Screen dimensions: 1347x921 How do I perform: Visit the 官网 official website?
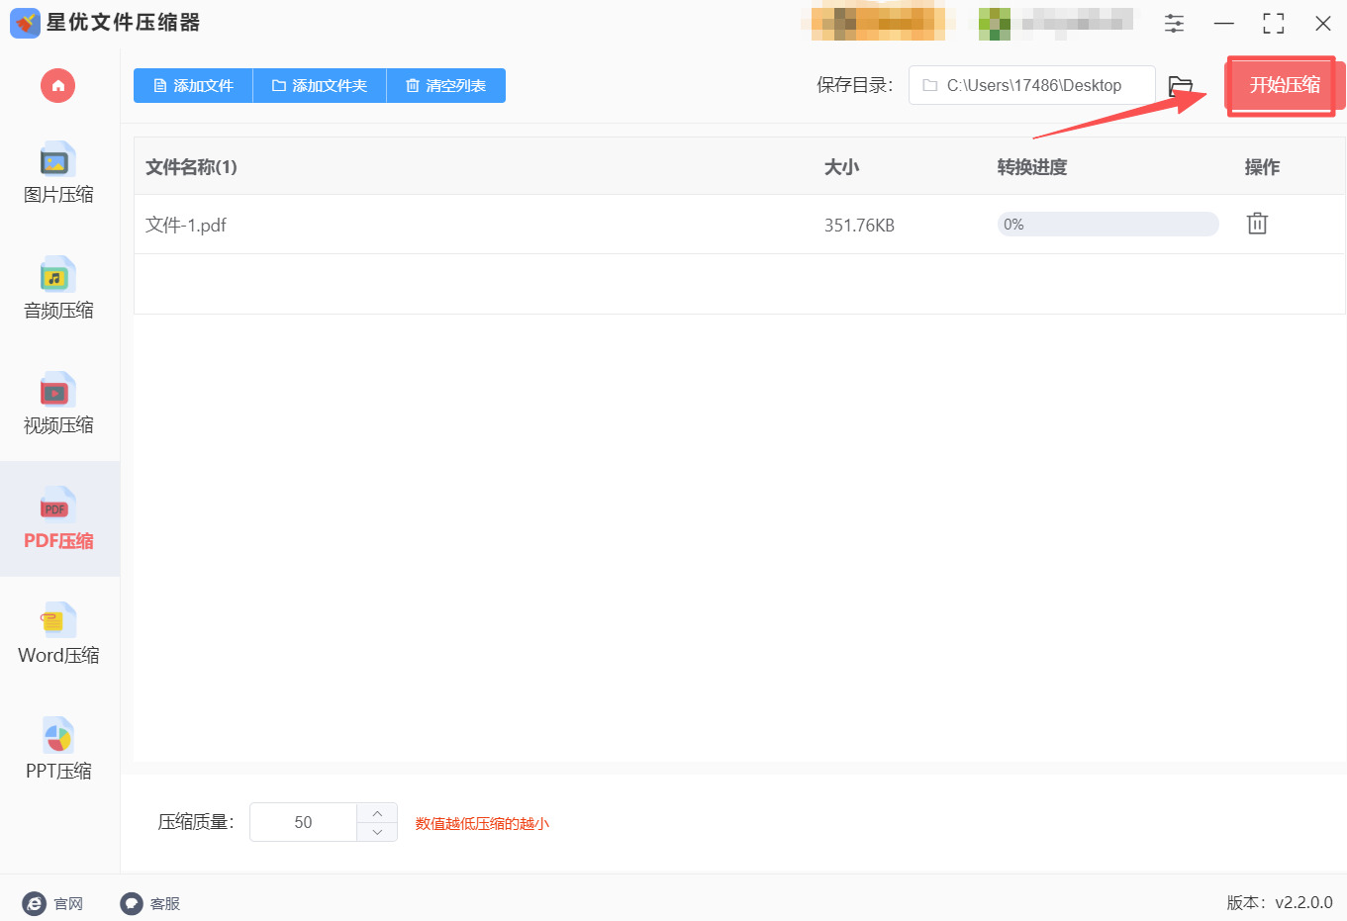[53, 903]
